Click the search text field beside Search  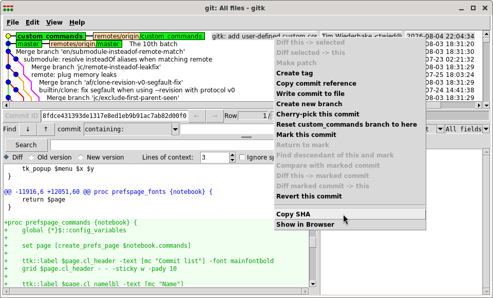point(162,145)
